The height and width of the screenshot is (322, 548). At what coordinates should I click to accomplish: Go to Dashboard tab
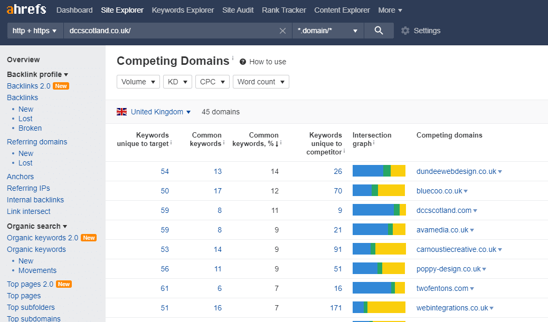(74, 10)
